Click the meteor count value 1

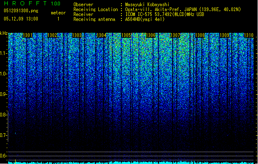click(58, 19)
